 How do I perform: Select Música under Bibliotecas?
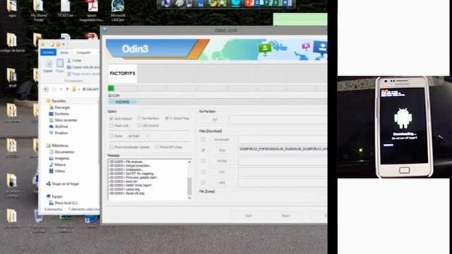(x=57, y=164)
